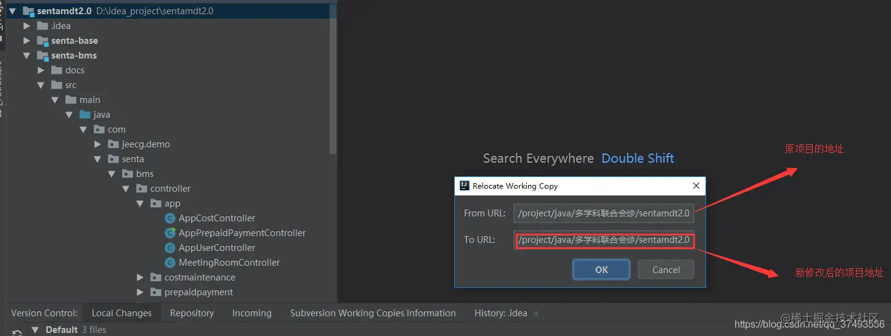
Task: Expand the senta-base module
Action: [x=26, y=41]
